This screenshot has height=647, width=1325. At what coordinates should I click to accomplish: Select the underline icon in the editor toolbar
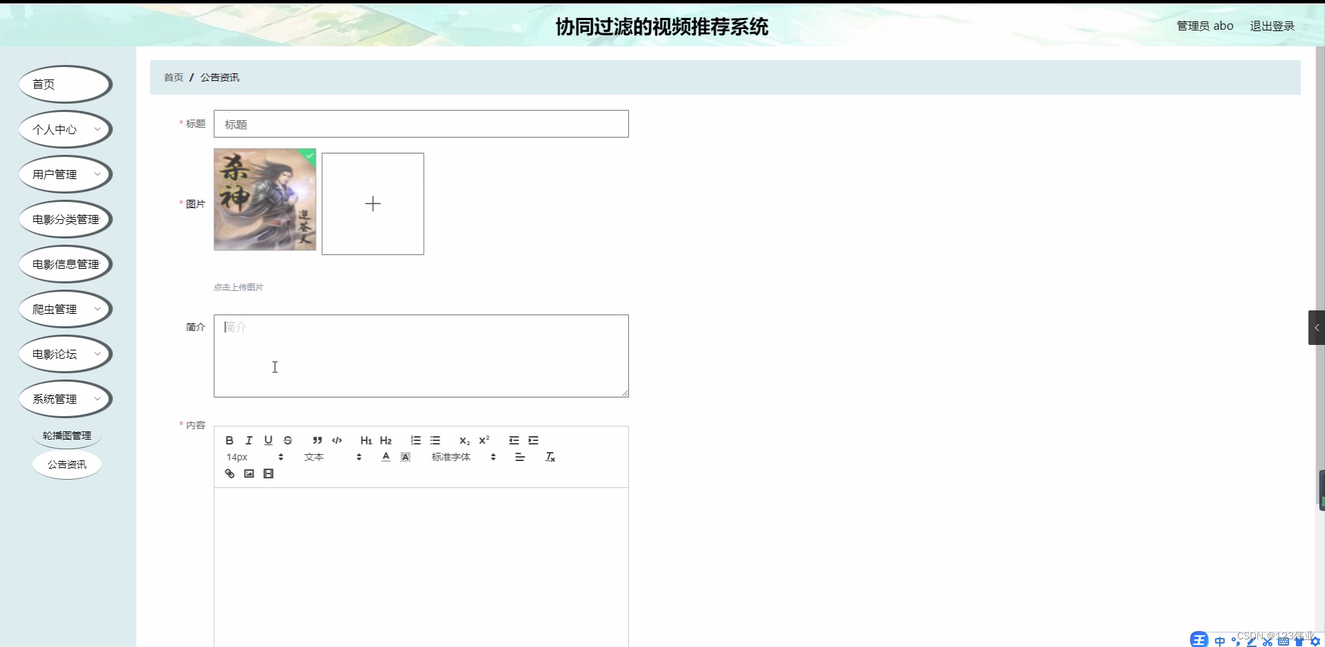tap(268, 440)
